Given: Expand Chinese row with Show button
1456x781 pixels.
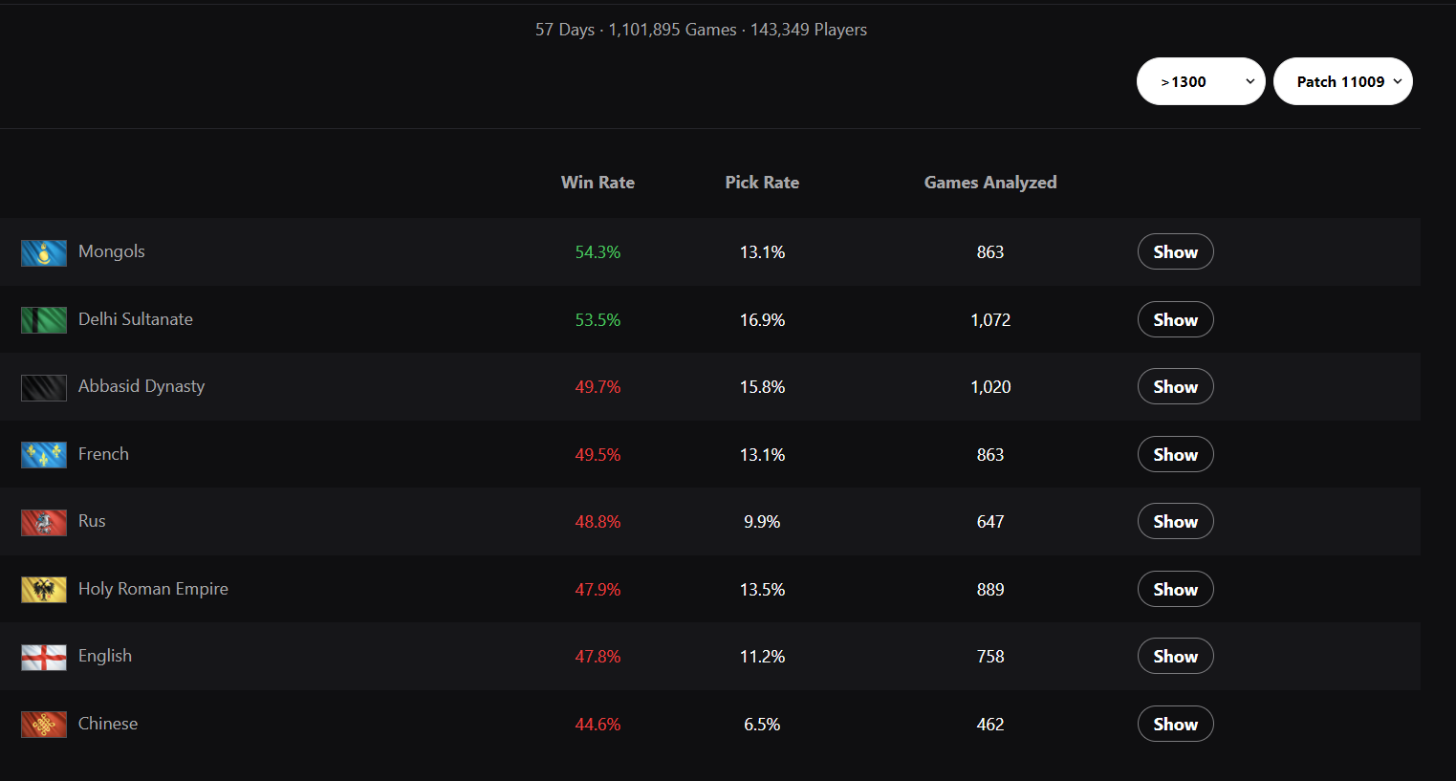Looking at the screenshot, I should coord(1175,725).
